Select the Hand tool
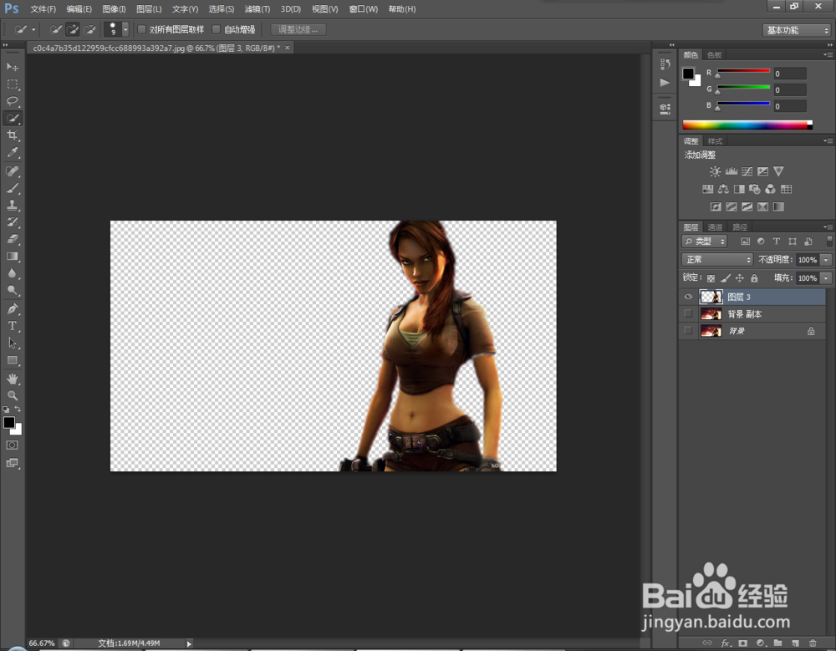Viewport: 836px width, 651px height. point(13,379)
